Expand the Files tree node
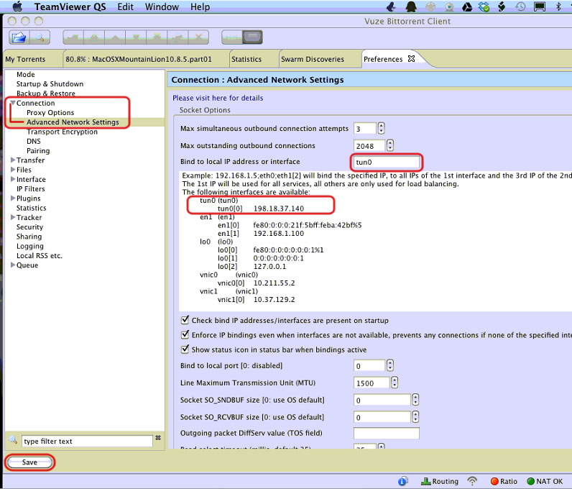 pos(13,170)
